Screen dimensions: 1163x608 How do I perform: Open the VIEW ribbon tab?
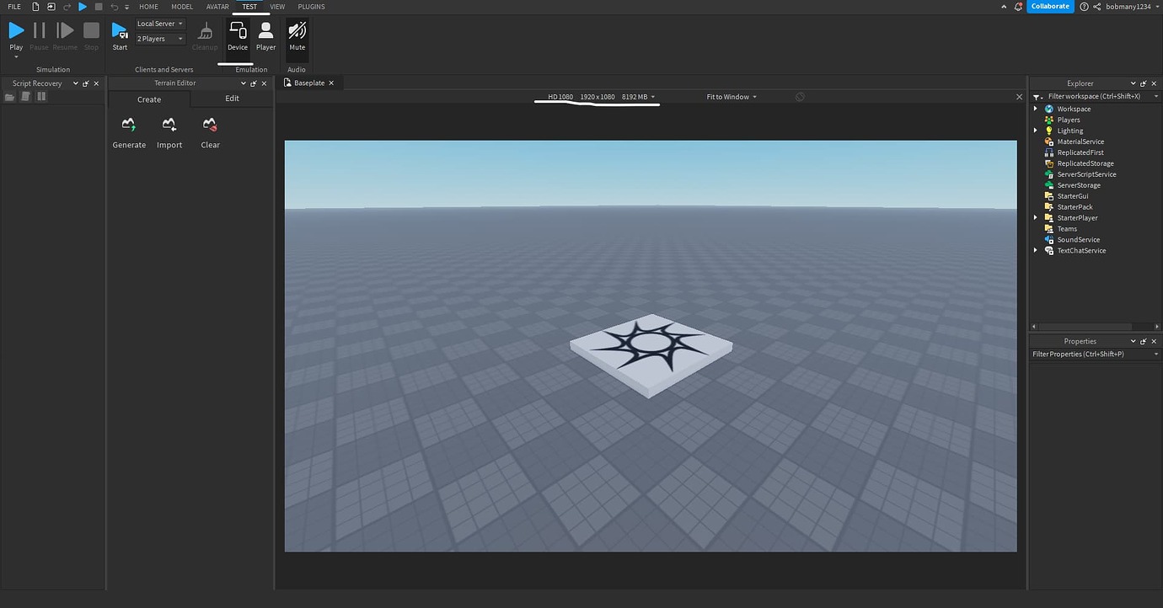point(277,6)
